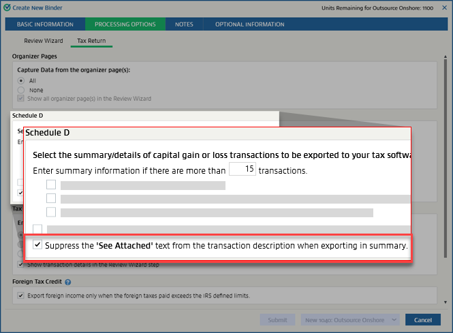Switch to the Processing Options tab
This screenshot has width=453, height=333.
coord(125,25)
